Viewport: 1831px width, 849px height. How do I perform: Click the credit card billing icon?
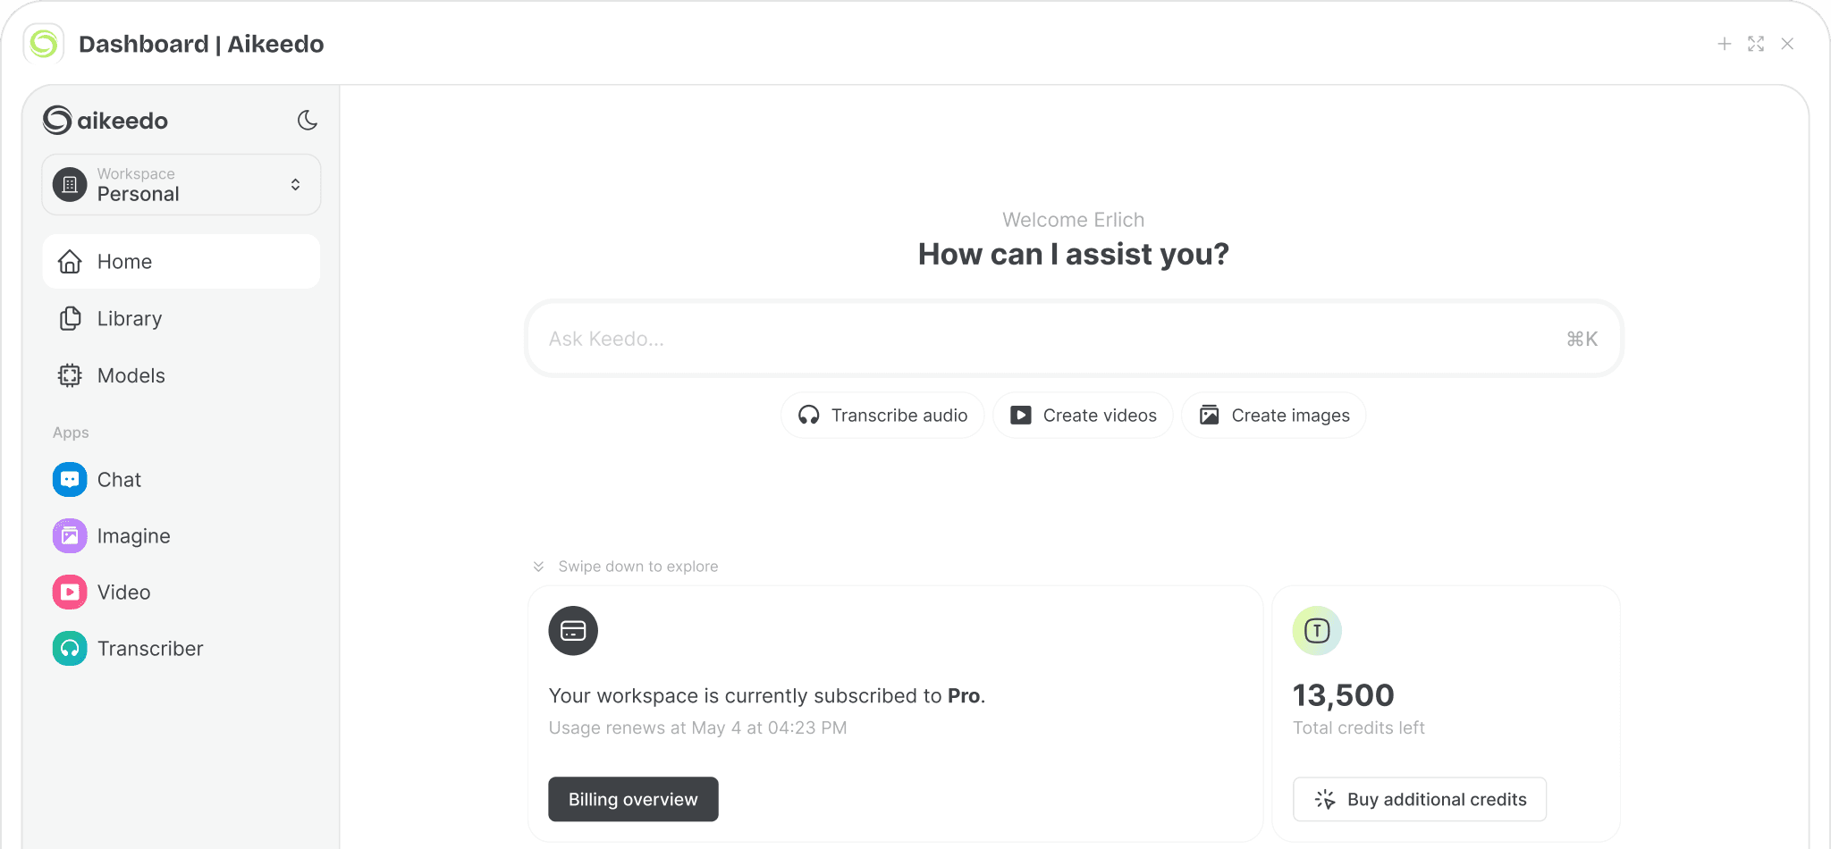pyautogui.click(x=573, y=631)
